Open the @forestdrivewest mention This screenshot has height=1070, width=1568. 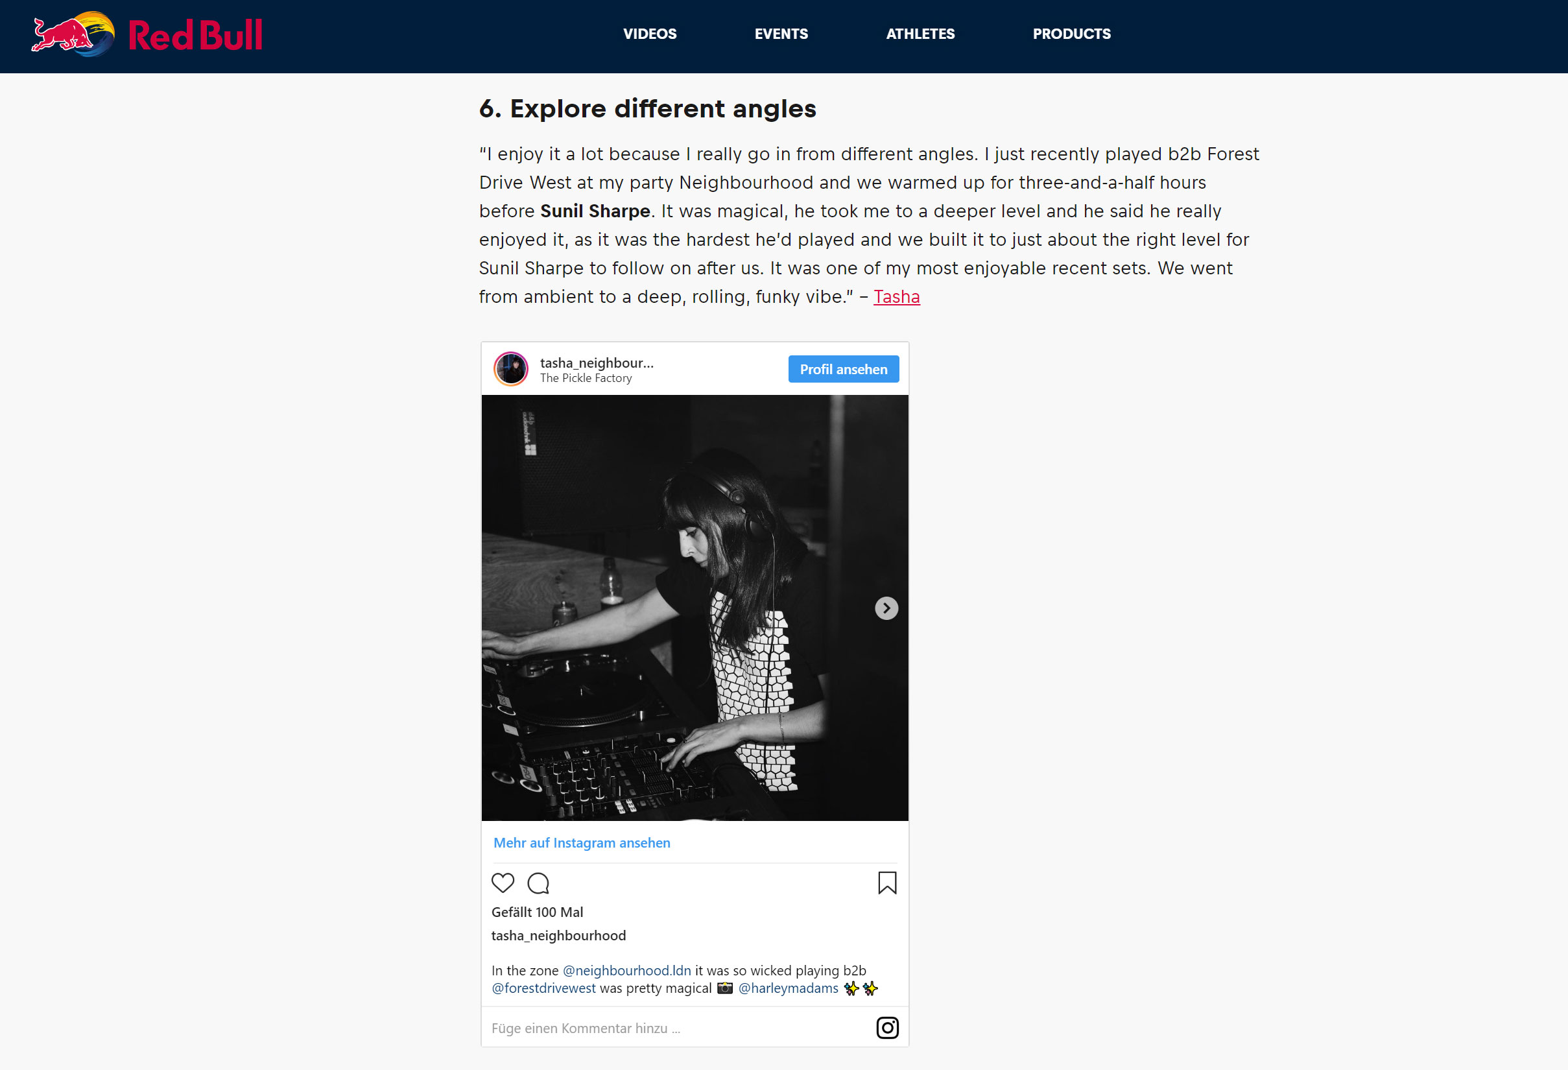click(x=544, y=988)
